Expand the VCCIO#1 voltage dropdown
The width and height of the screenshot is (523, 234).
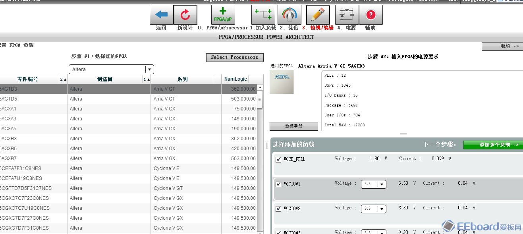point(373,184)
